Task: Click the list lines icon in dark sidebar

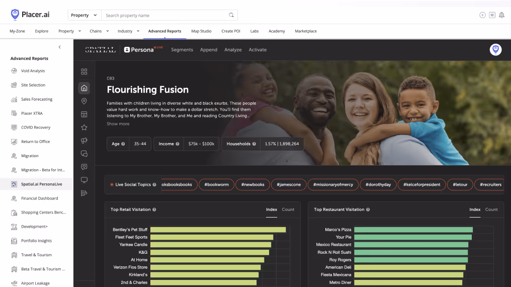Action: tap(84, 193)
